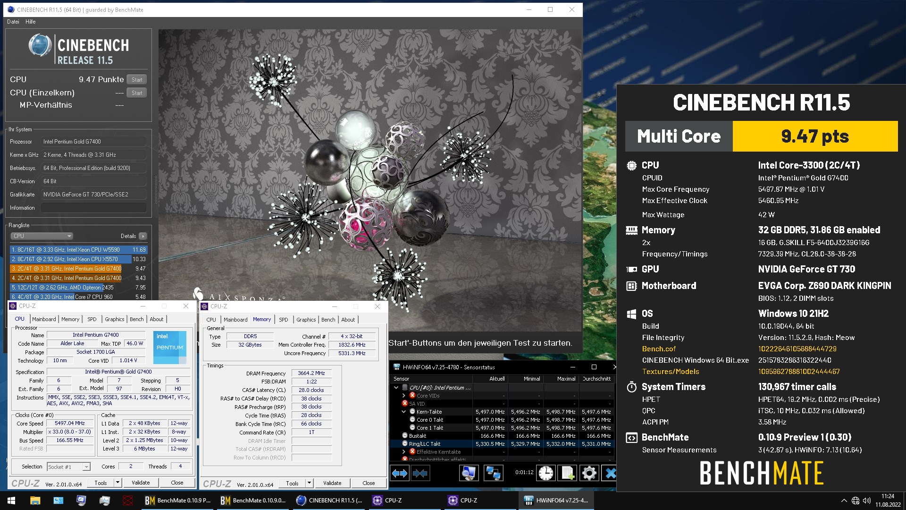Select ranking row Pentium Gold G7400 9.47
The width and height of the screenshot is (906, 510).
[79, 269]
